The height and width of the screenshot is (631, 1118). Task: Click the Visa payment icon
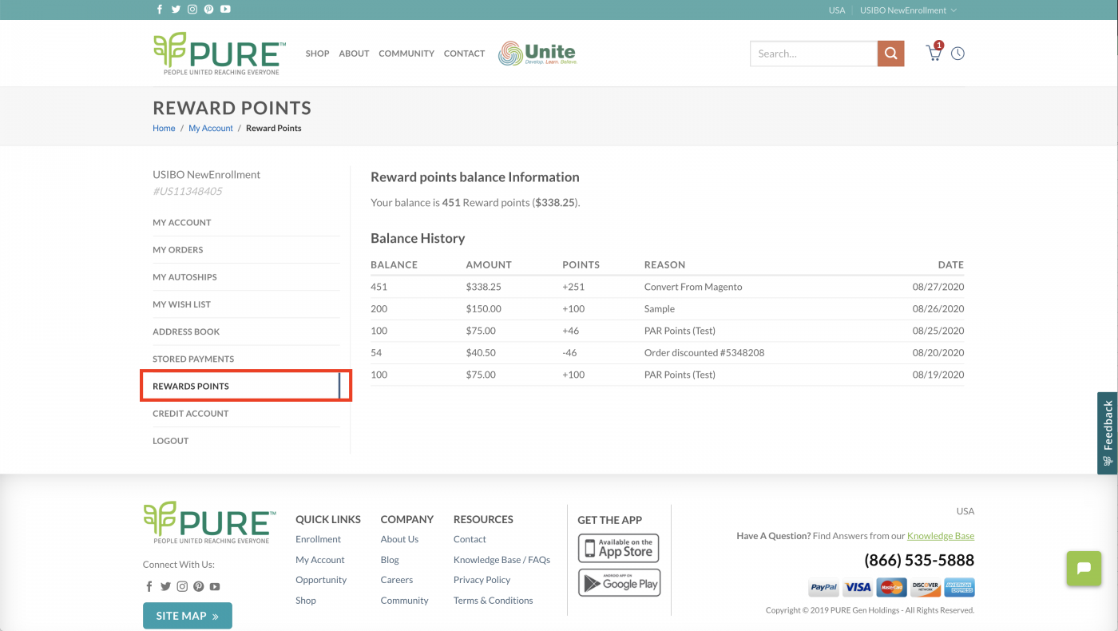click(858, 587)
